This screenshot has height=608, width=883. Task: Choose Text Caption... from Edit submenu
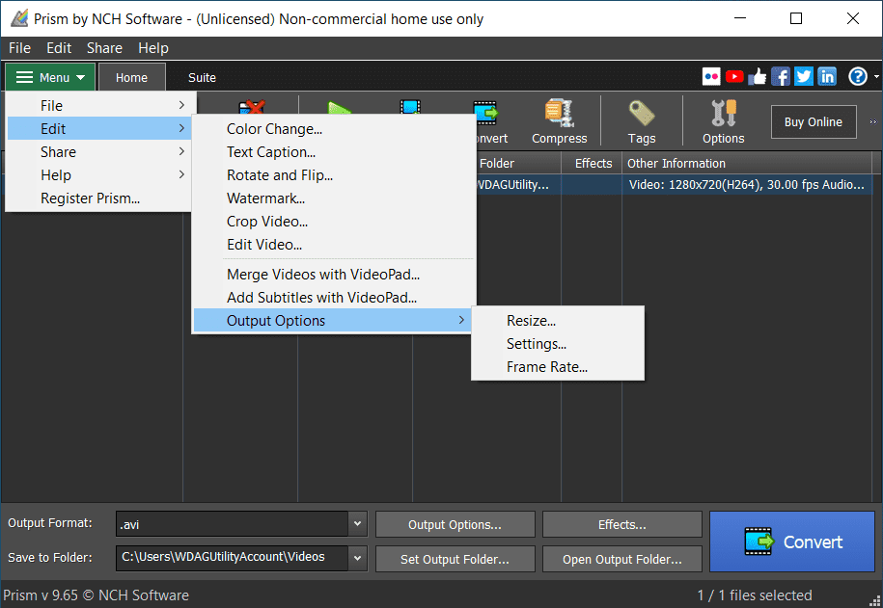333,152
